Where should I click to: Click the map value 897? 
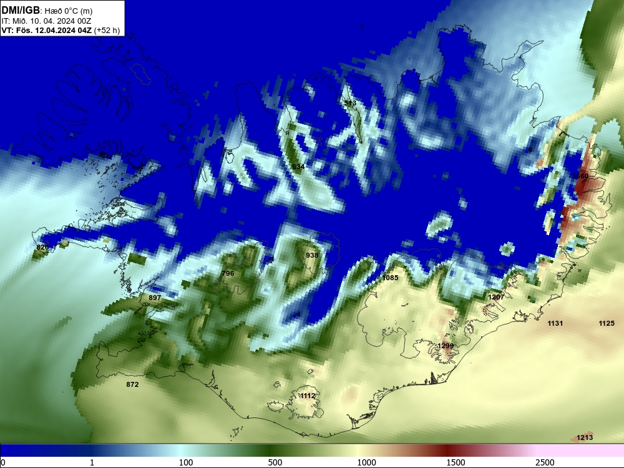(x=155, y=298)
